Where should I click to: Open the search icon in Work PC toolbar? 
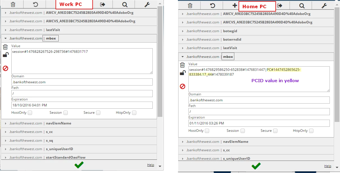tap(125, 5)
